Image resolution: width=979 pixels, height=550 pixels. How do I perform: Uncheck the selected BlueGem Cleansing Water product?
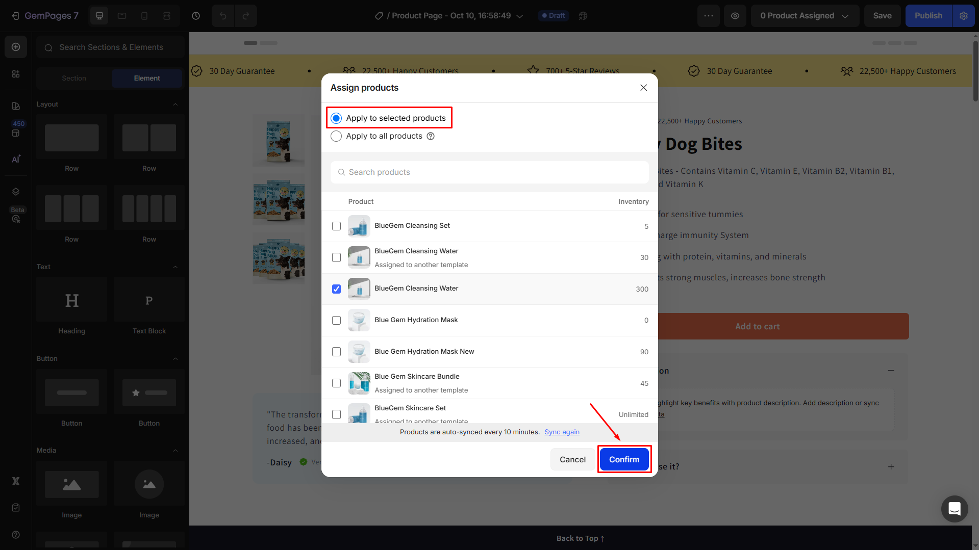[x=336, y=289]
